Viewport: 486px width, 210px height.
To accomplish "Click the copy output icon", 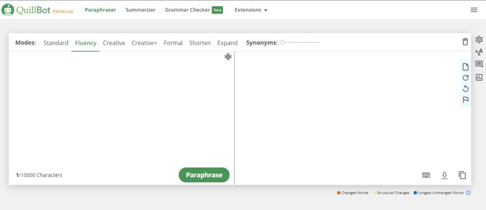I will point(462,175).
